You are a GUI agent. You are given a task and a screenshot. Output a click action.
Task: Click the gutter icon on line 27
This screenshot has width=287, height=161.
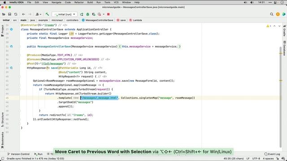pos(12,30)
